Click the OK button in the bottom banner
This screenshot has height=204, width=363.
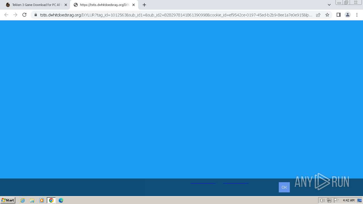pos(284,187)
